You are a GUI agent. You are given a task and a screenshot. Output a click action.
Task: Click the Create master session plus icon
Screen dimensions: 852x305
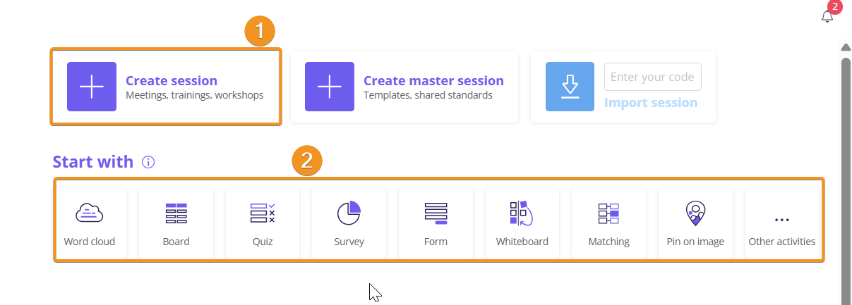click(x=330, y=87)
